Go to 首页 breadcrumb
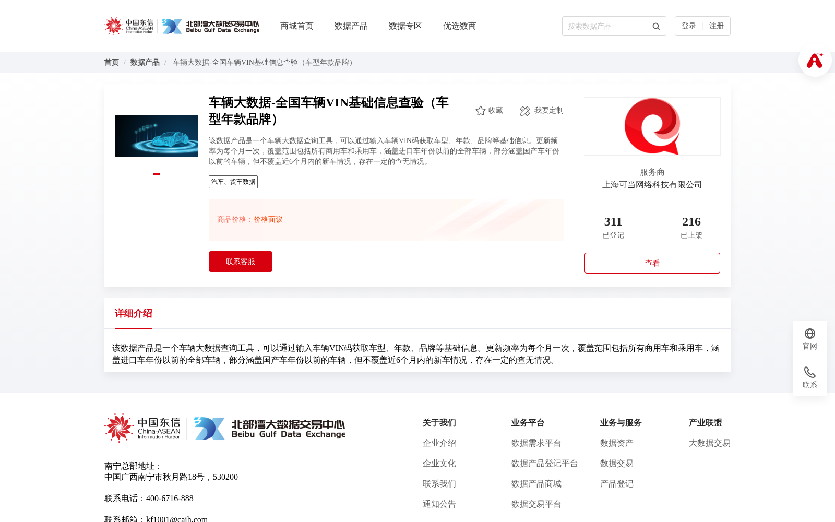This screenshot has width=835, height=522. 112,63
